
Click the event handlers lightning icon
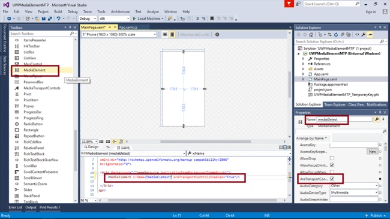383,119
